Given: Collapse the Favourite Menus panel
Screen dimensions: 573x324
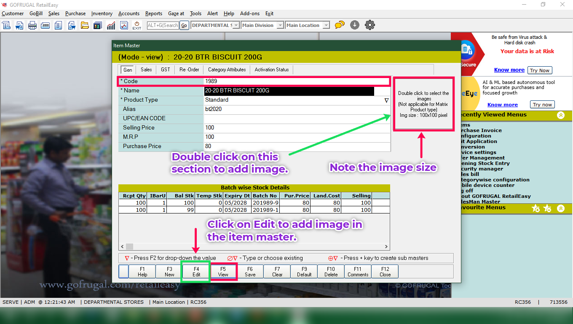Looking at the screenshot, I should pos(560,208).
